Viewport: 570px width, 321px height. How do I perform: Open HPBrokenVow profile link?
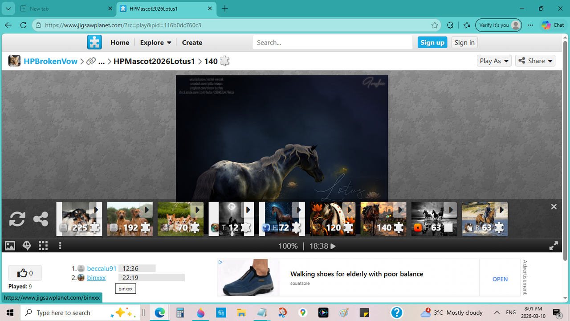click(50, 61)
